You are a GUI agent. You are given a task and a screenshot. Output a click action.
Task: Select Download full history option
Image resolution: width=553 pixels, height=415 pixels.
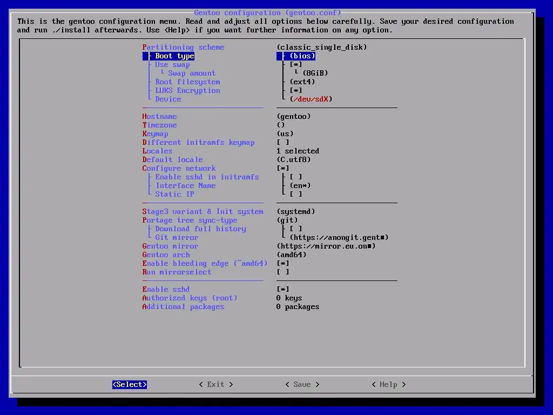click(x=201, y=229)
